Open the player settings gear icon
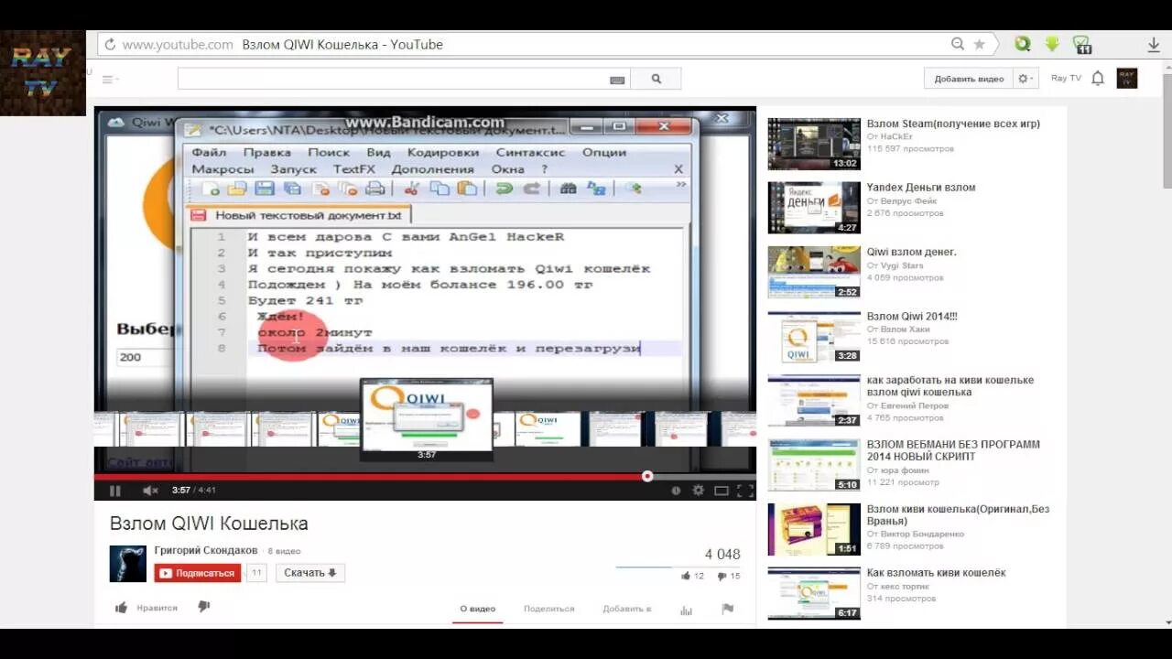The image size is (1172, 659). 699,491
